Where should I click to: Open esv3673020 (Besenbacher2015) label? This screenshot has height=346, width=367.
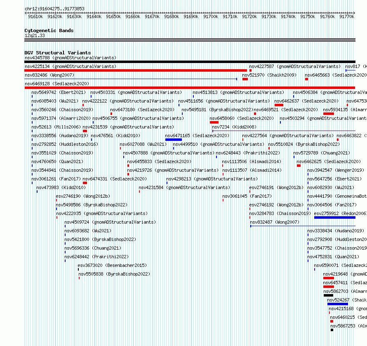click(112, 265)
